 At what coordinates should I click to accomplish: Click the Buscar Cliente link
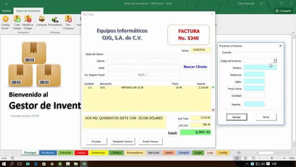click(195, 67)
